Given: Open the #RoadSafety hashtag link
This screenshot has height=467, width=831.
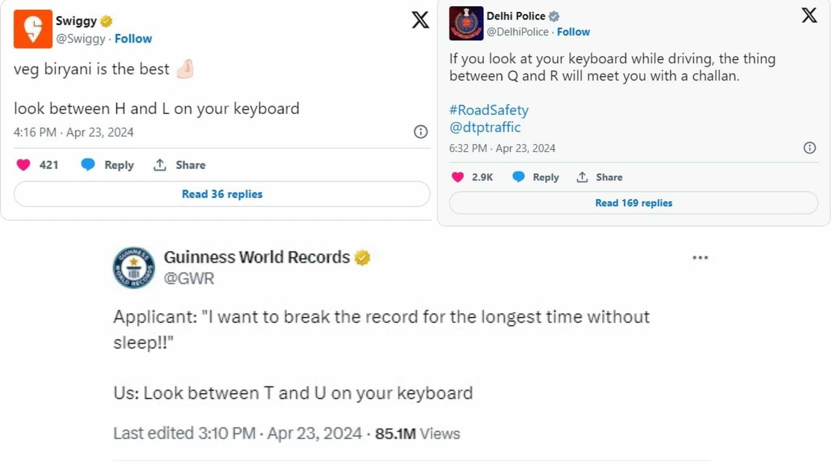Looking at the screenshot, I should click(x=489, y=110).
